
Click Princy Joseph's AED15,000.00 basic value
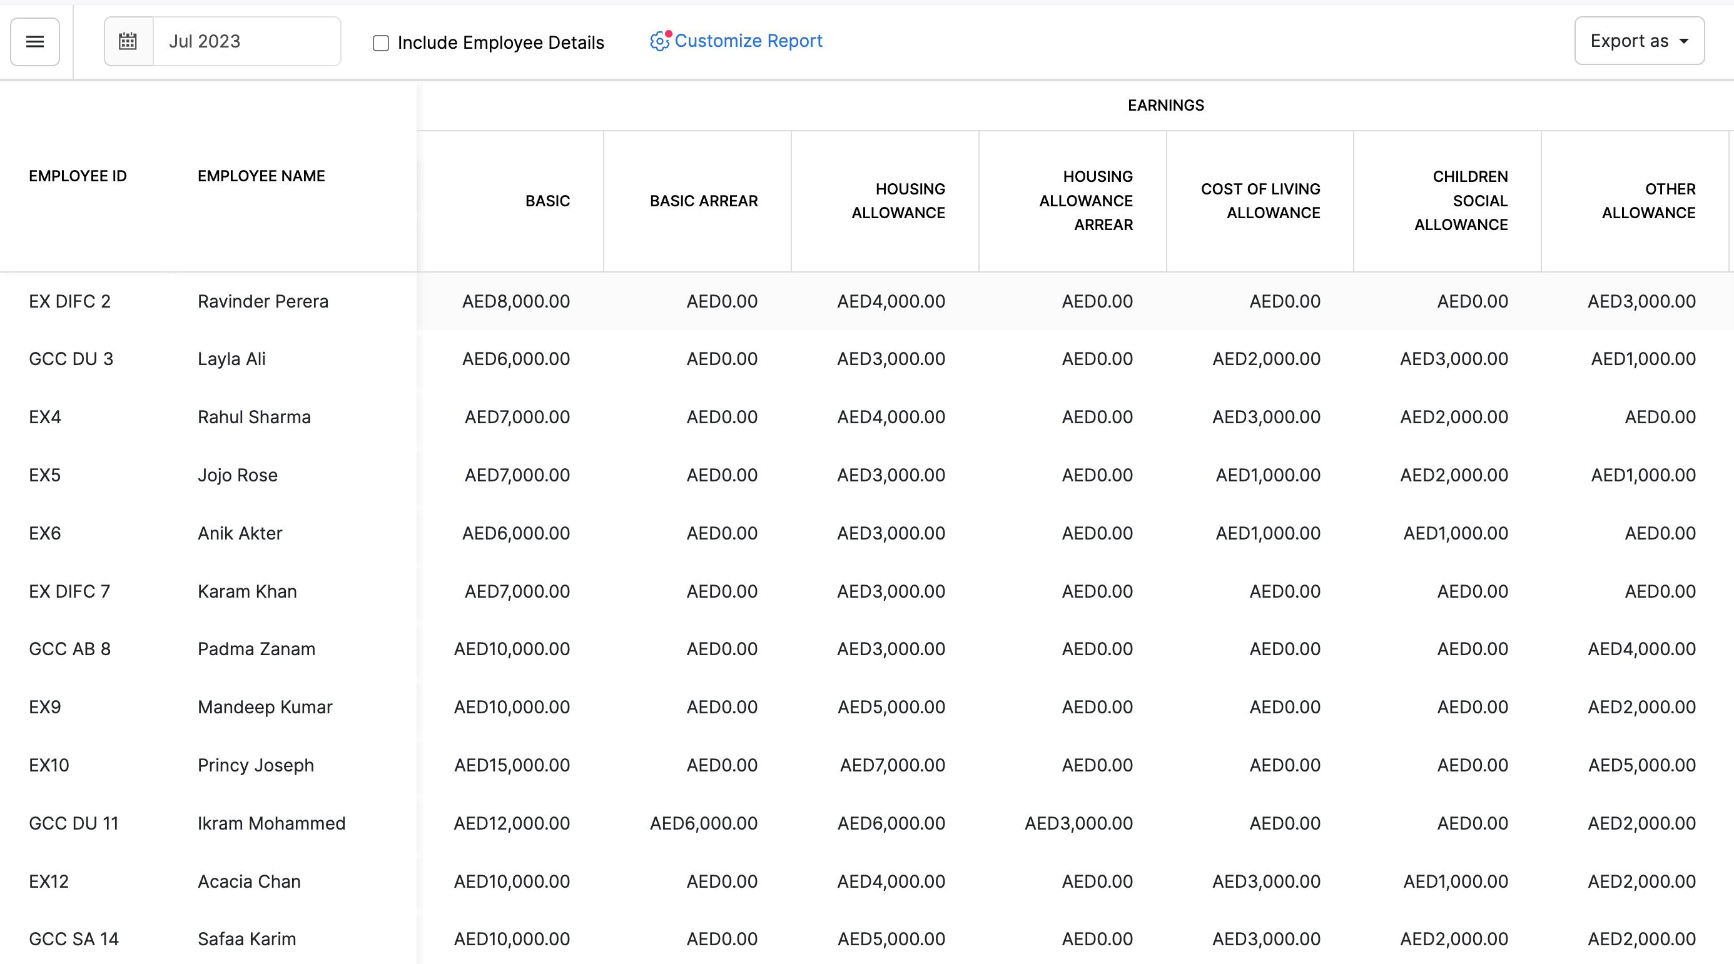tap(512, 766)
